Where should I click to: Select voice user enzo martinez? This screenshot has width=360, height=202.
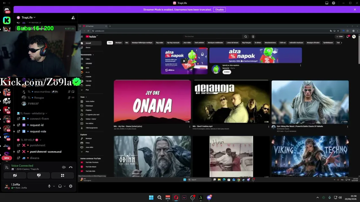42,92
